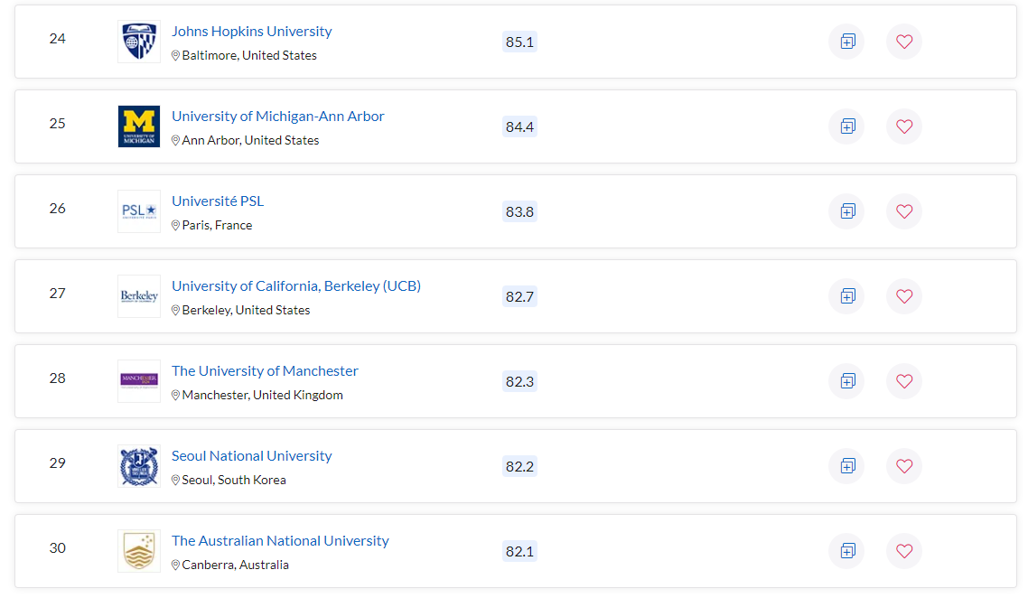This screenshot has height=598, width=1028.
Task: Click heart icon for UC Berkeley
Action: [904, 295]
